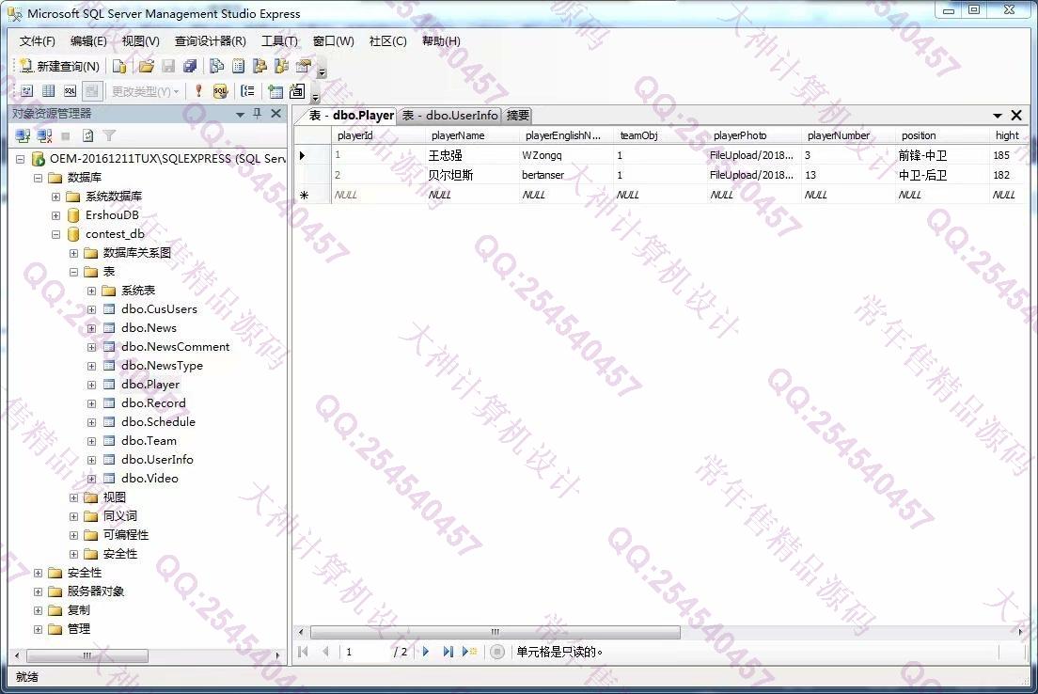
Task: Open the query designer toolbar overflow arrow
Action: [315, 97]
